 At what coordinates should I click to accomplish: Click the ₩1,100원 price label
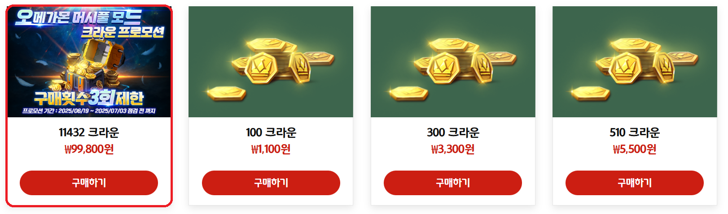271,149
